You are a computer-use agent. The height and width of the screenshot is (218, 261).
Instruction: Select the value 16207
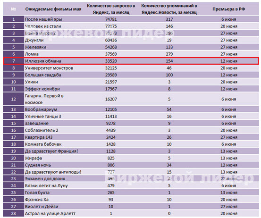click(x=111, y=99)
